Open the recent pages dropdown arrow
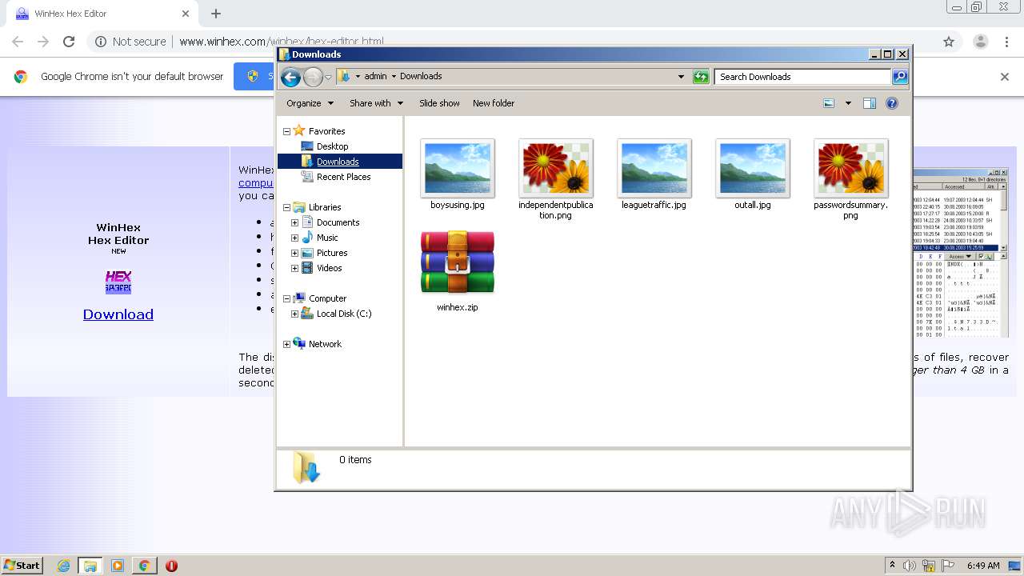Viewport: 1024px width, 576px height. click(x=328, y=78)
